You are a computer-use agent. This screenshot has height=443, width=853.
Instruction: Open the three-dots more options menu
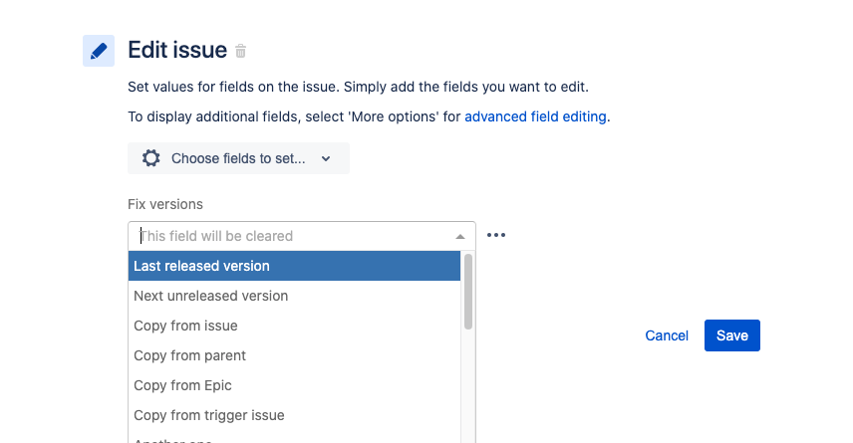click(x=496, y=236)
